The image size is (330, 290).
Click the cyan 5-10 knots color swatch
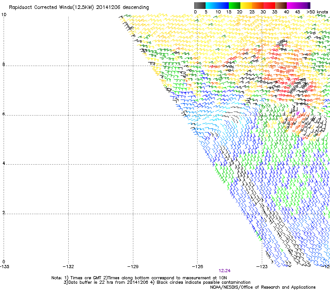[x=211, y=5]
